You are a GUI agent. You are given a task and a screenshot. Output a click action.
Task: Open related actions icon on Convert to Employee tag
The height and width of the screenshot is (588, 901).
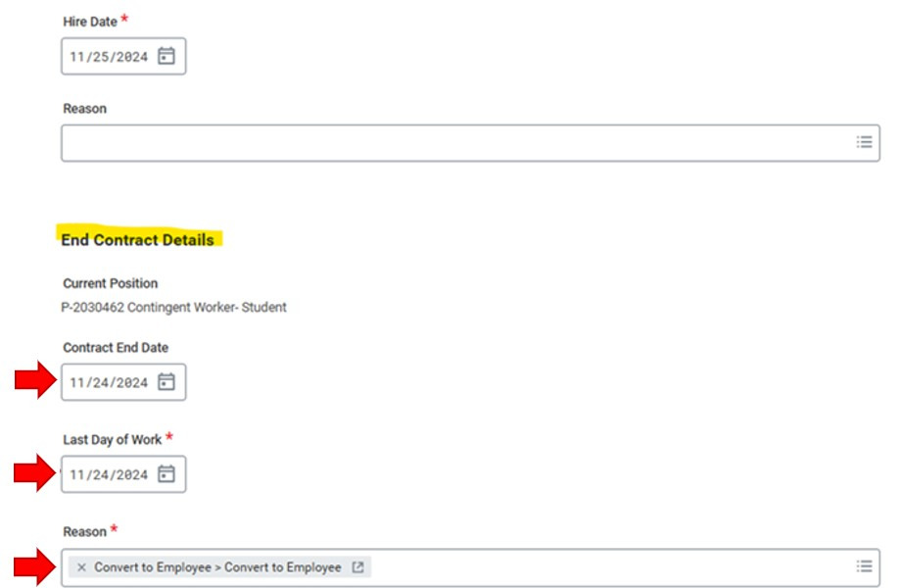[x=357, y=567]
